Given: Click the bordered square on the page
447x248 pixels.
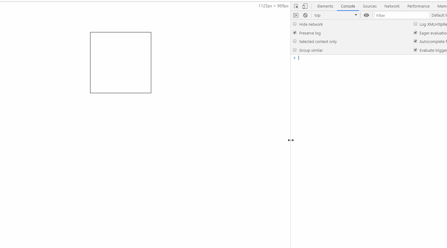Looking at the screenshot, I should click(x=121, y=63).
